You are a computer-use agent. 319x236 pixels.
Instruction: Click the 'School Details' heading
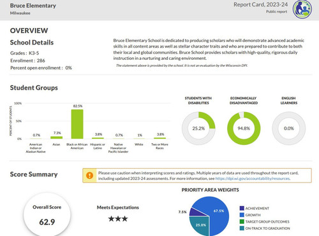pyautogui.click(x=32, y=43)
